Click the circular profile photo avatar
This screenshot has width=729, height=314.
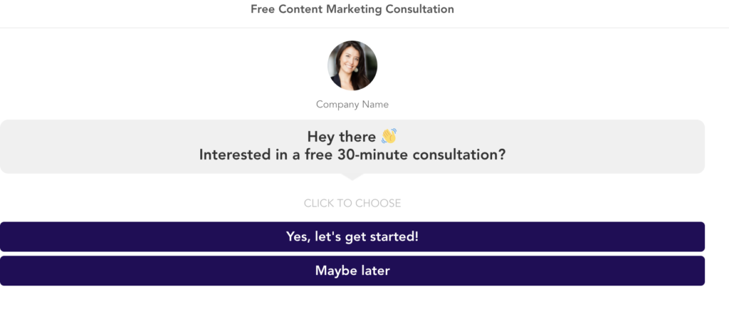coord(352,66)
